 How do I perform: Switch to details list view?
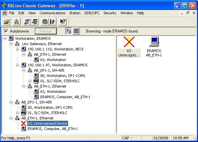pos(76,31)
